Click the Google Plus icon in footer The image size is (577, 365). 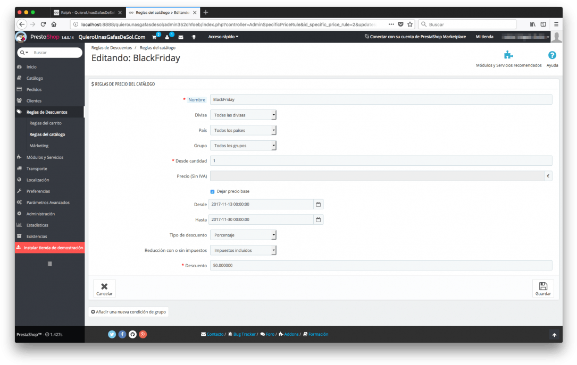click(x=143, y=334)
